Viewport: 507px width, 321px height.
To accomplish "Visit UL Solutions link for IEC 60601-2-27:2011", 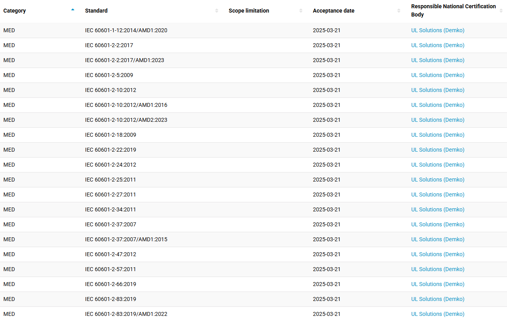I will tap(438, 194).
